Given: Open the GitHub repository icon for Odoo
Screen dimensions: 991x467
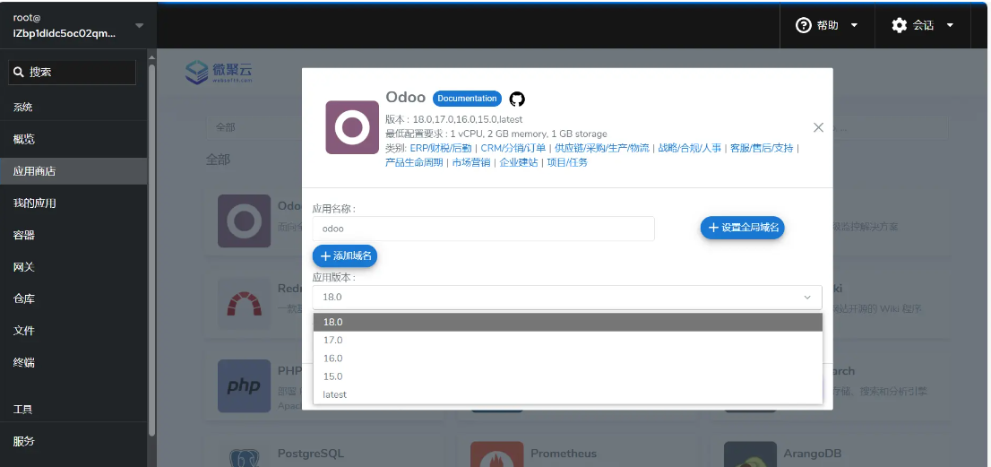Looking at the screenshot, I should (517, 99).
